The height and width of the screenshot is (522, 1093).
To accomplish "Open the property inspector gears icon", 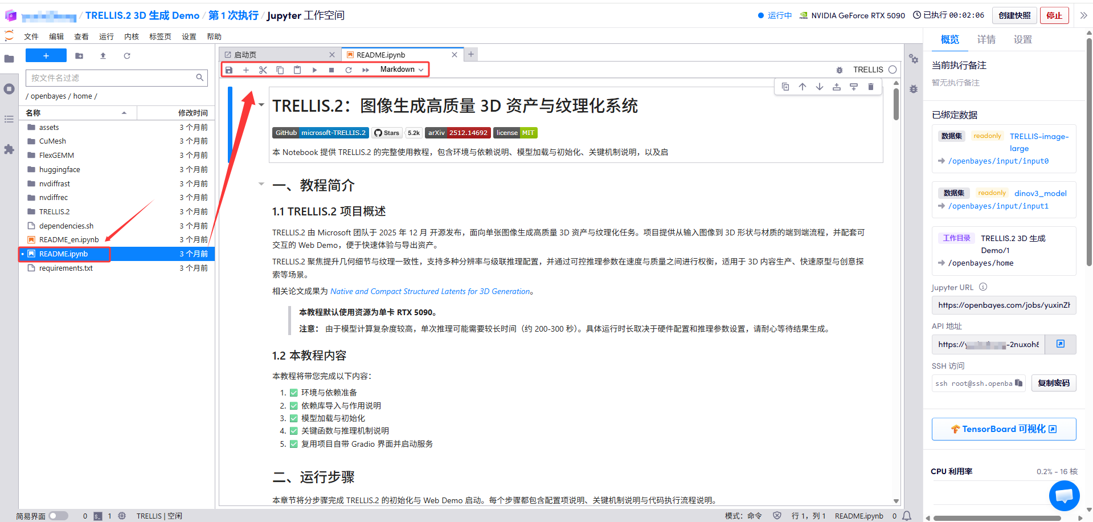I will coord(914,59).
